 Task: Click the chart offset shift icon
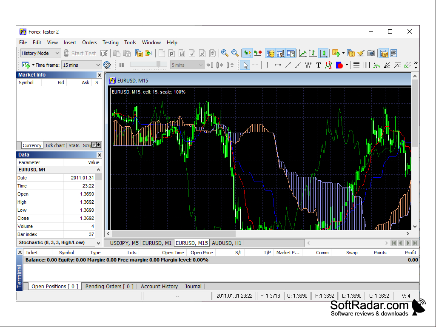258,53
